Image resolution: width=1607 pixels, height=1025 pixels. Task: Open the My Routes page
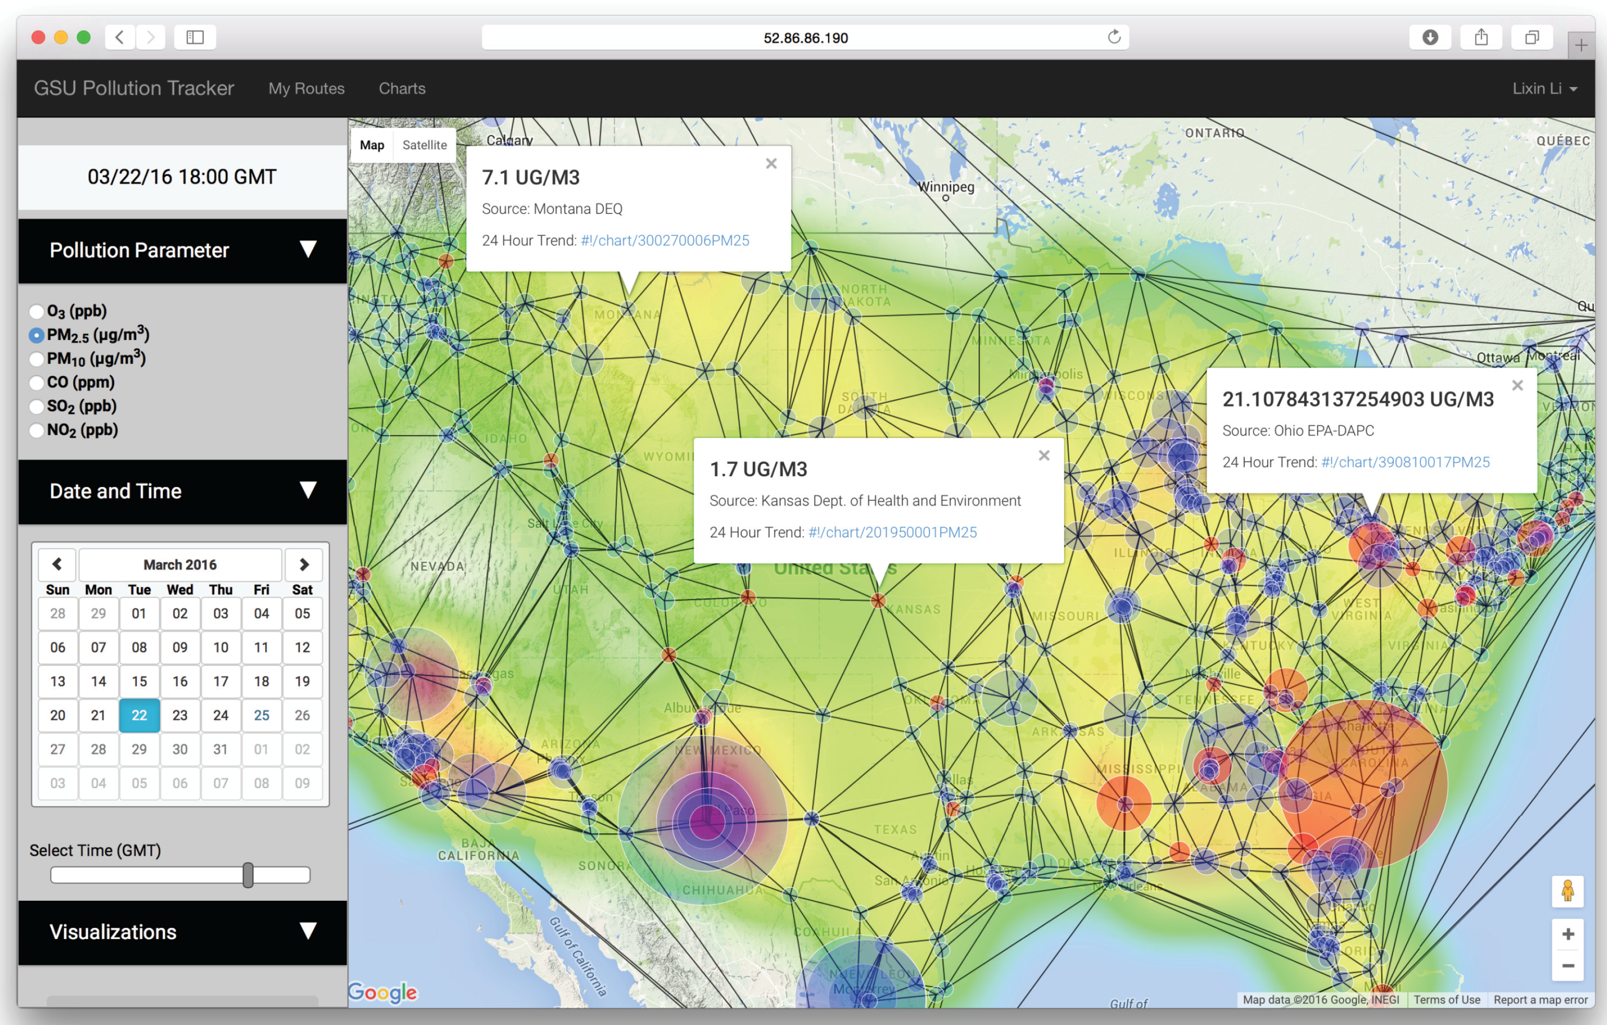(306, 89)
